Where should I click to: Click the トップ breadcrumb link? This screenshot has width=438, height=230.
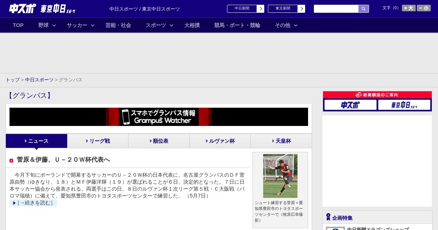tap(12, 80)
